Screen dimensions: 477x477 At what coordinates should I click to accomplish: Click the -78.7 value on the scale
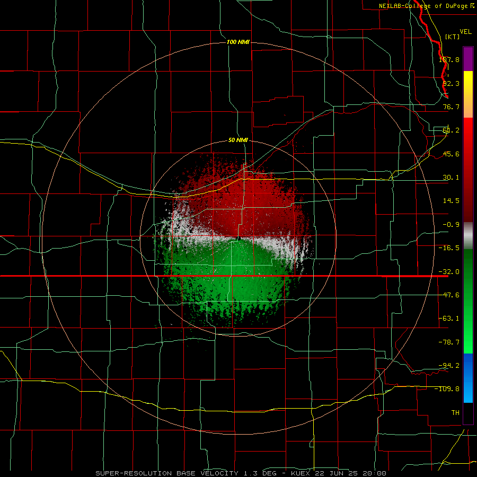point(449,342)
